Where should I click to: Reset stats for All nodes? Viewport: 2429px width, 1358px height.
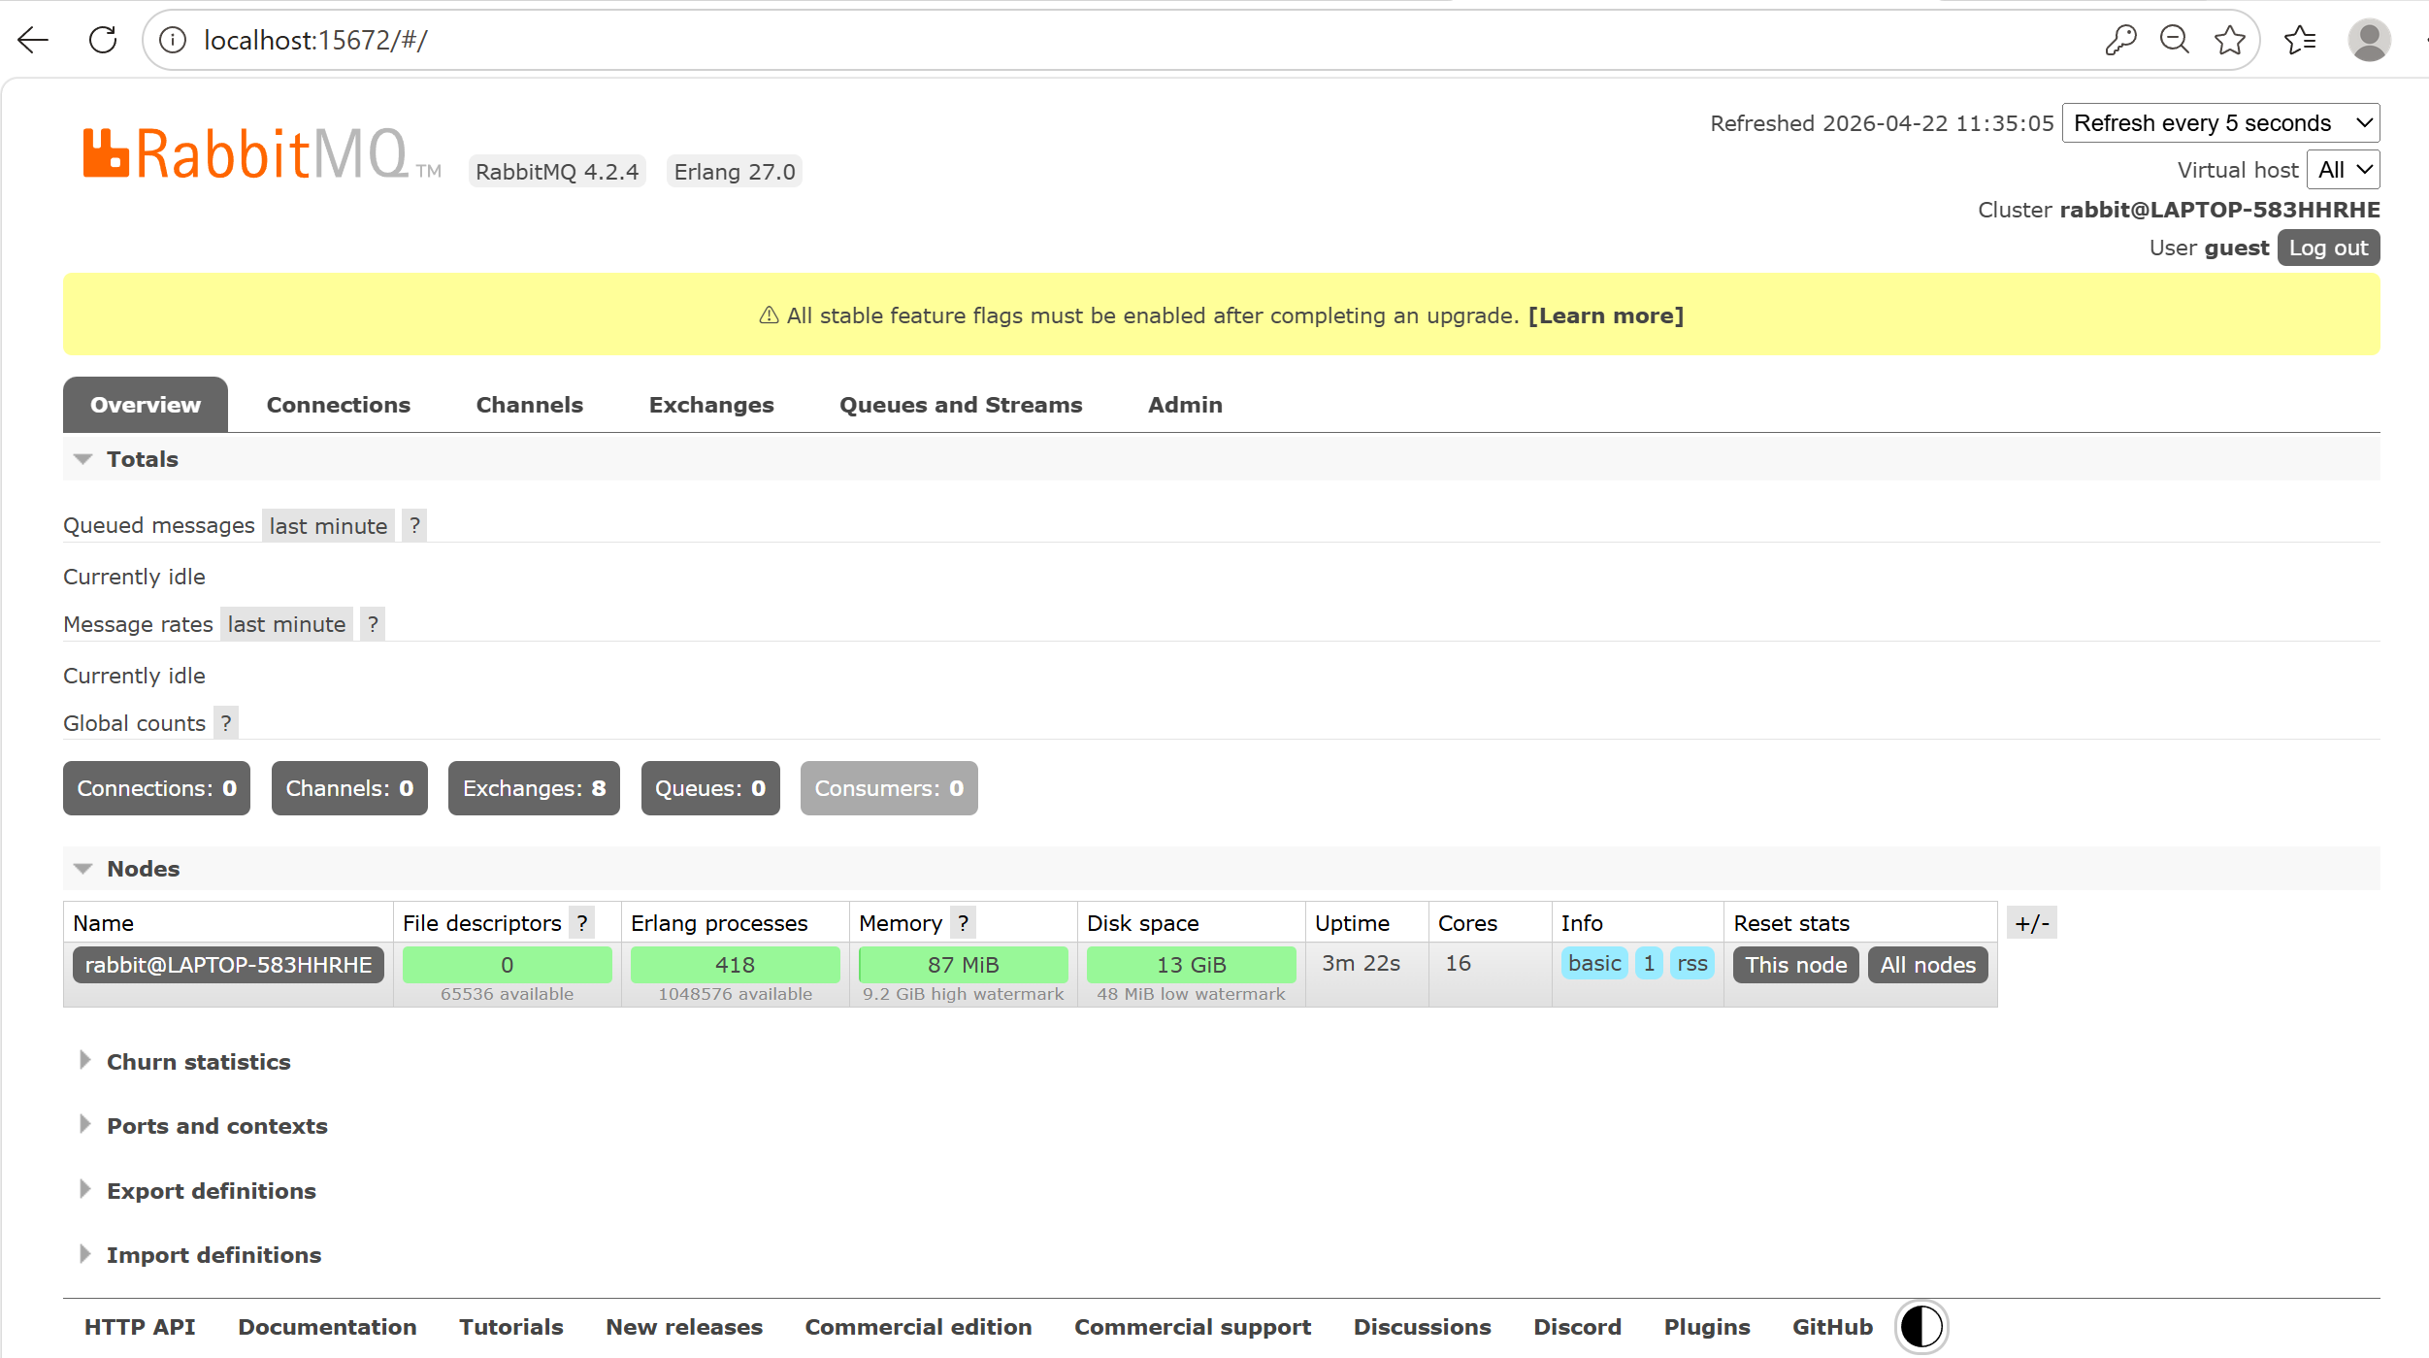click(x=1928, y=965)
